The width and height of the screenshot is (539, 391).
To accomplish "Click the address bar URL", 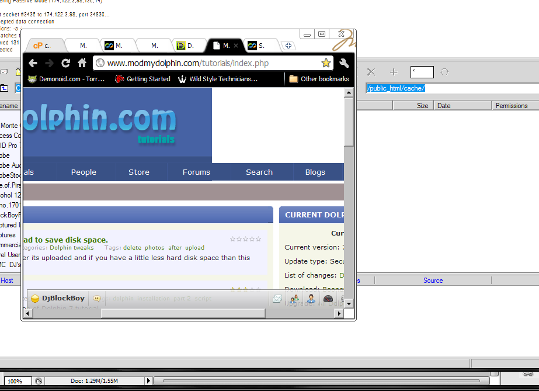I will [187, 63].
